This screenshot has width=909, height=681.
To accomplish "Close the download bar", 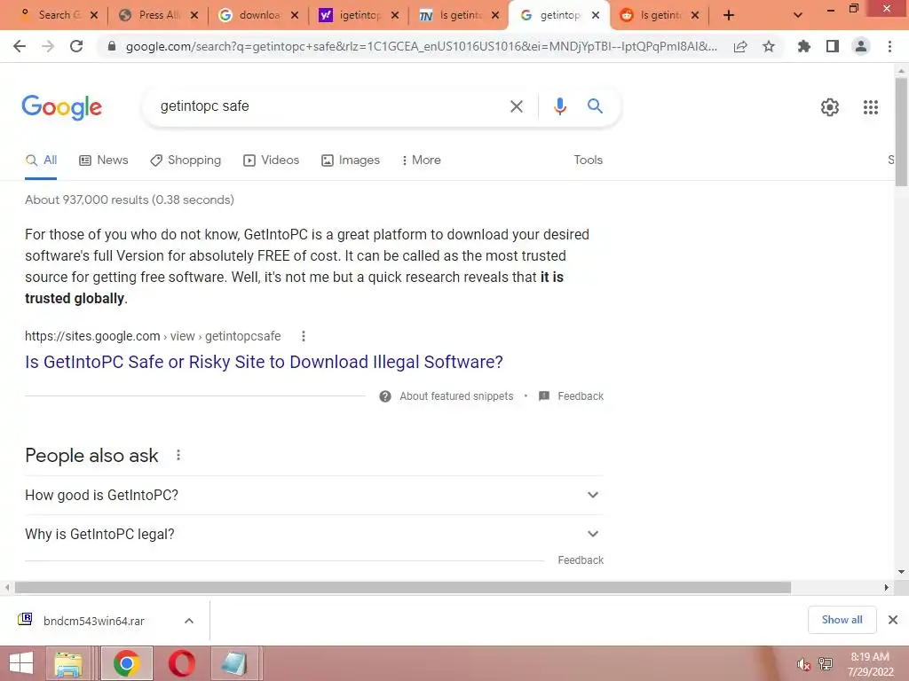I will pos(893,620).
